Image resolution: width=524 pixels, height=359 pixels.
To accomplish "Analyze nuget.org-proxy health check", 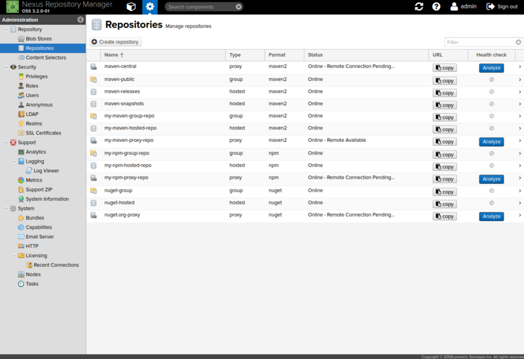I will (491, 216).
